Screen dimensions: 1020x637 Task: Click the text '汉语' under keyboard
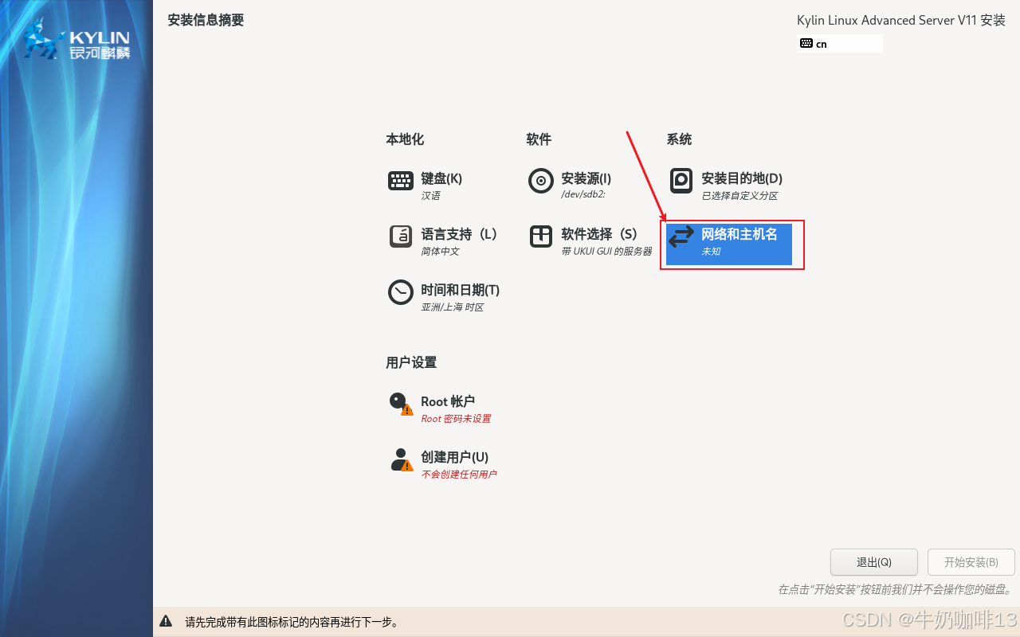pos(430,196)
